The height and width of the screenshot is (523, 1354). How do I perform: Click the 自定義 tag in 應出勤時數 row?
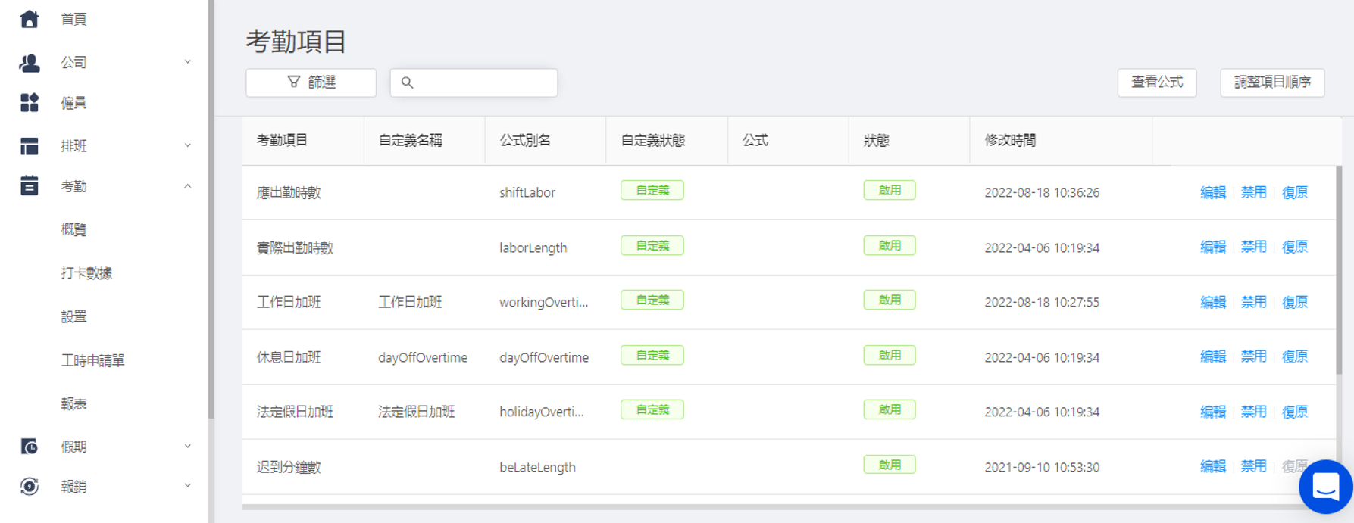pos(652,190)
